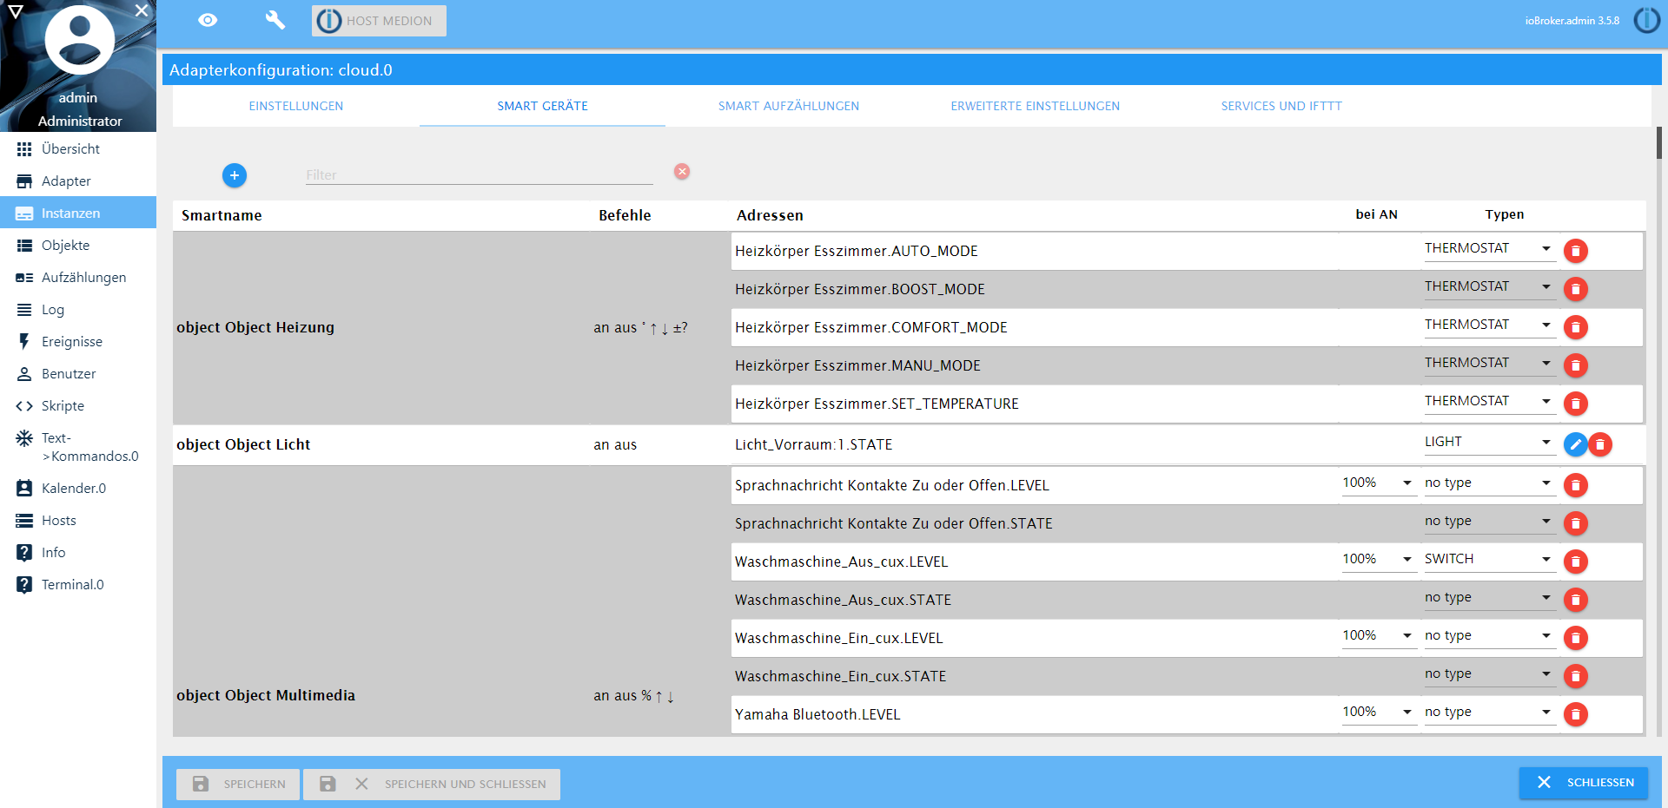This screenshot has height=808, width=1668.
Task: Delete the Yamaha Bluetooth.LEVEL entry
Action: click(x=1575, y=714)
